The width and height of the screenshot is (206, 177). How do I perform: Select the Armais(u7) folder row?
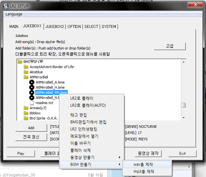[x=38, y=108]
